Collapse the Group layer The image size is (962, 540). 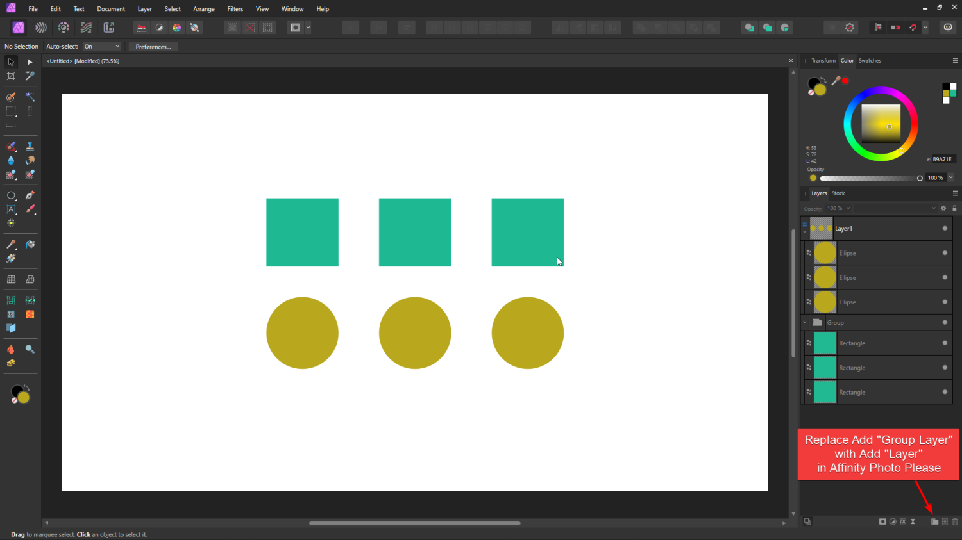pyautogui.click(x=806, y=322)
